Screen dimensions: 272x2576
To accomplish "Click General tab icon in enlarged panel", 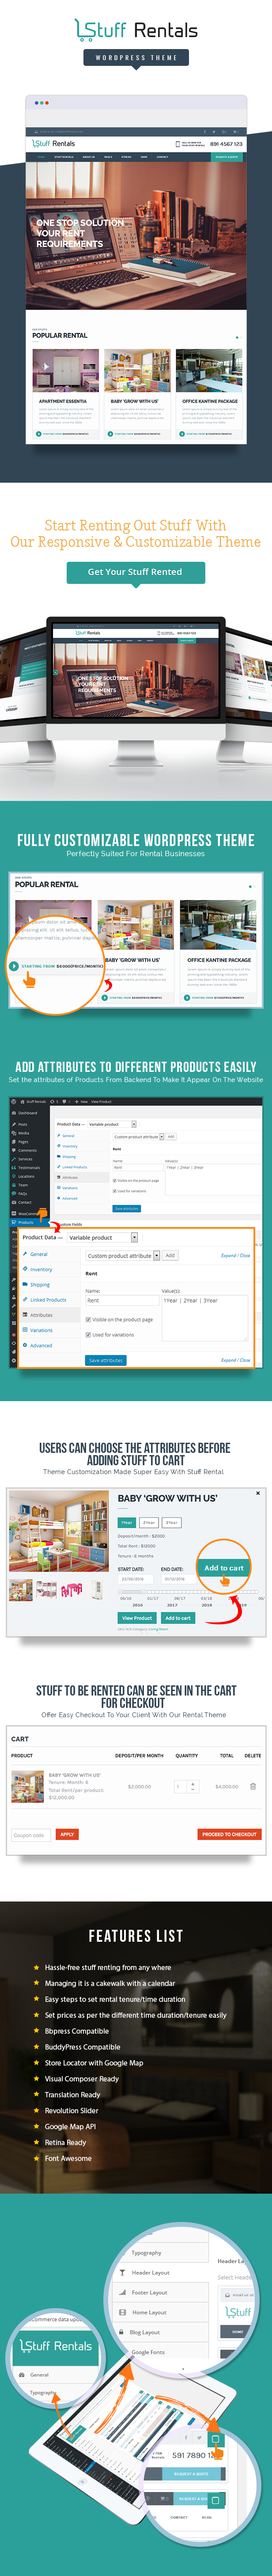I will pyautogui.click(x=25, y=1254).
